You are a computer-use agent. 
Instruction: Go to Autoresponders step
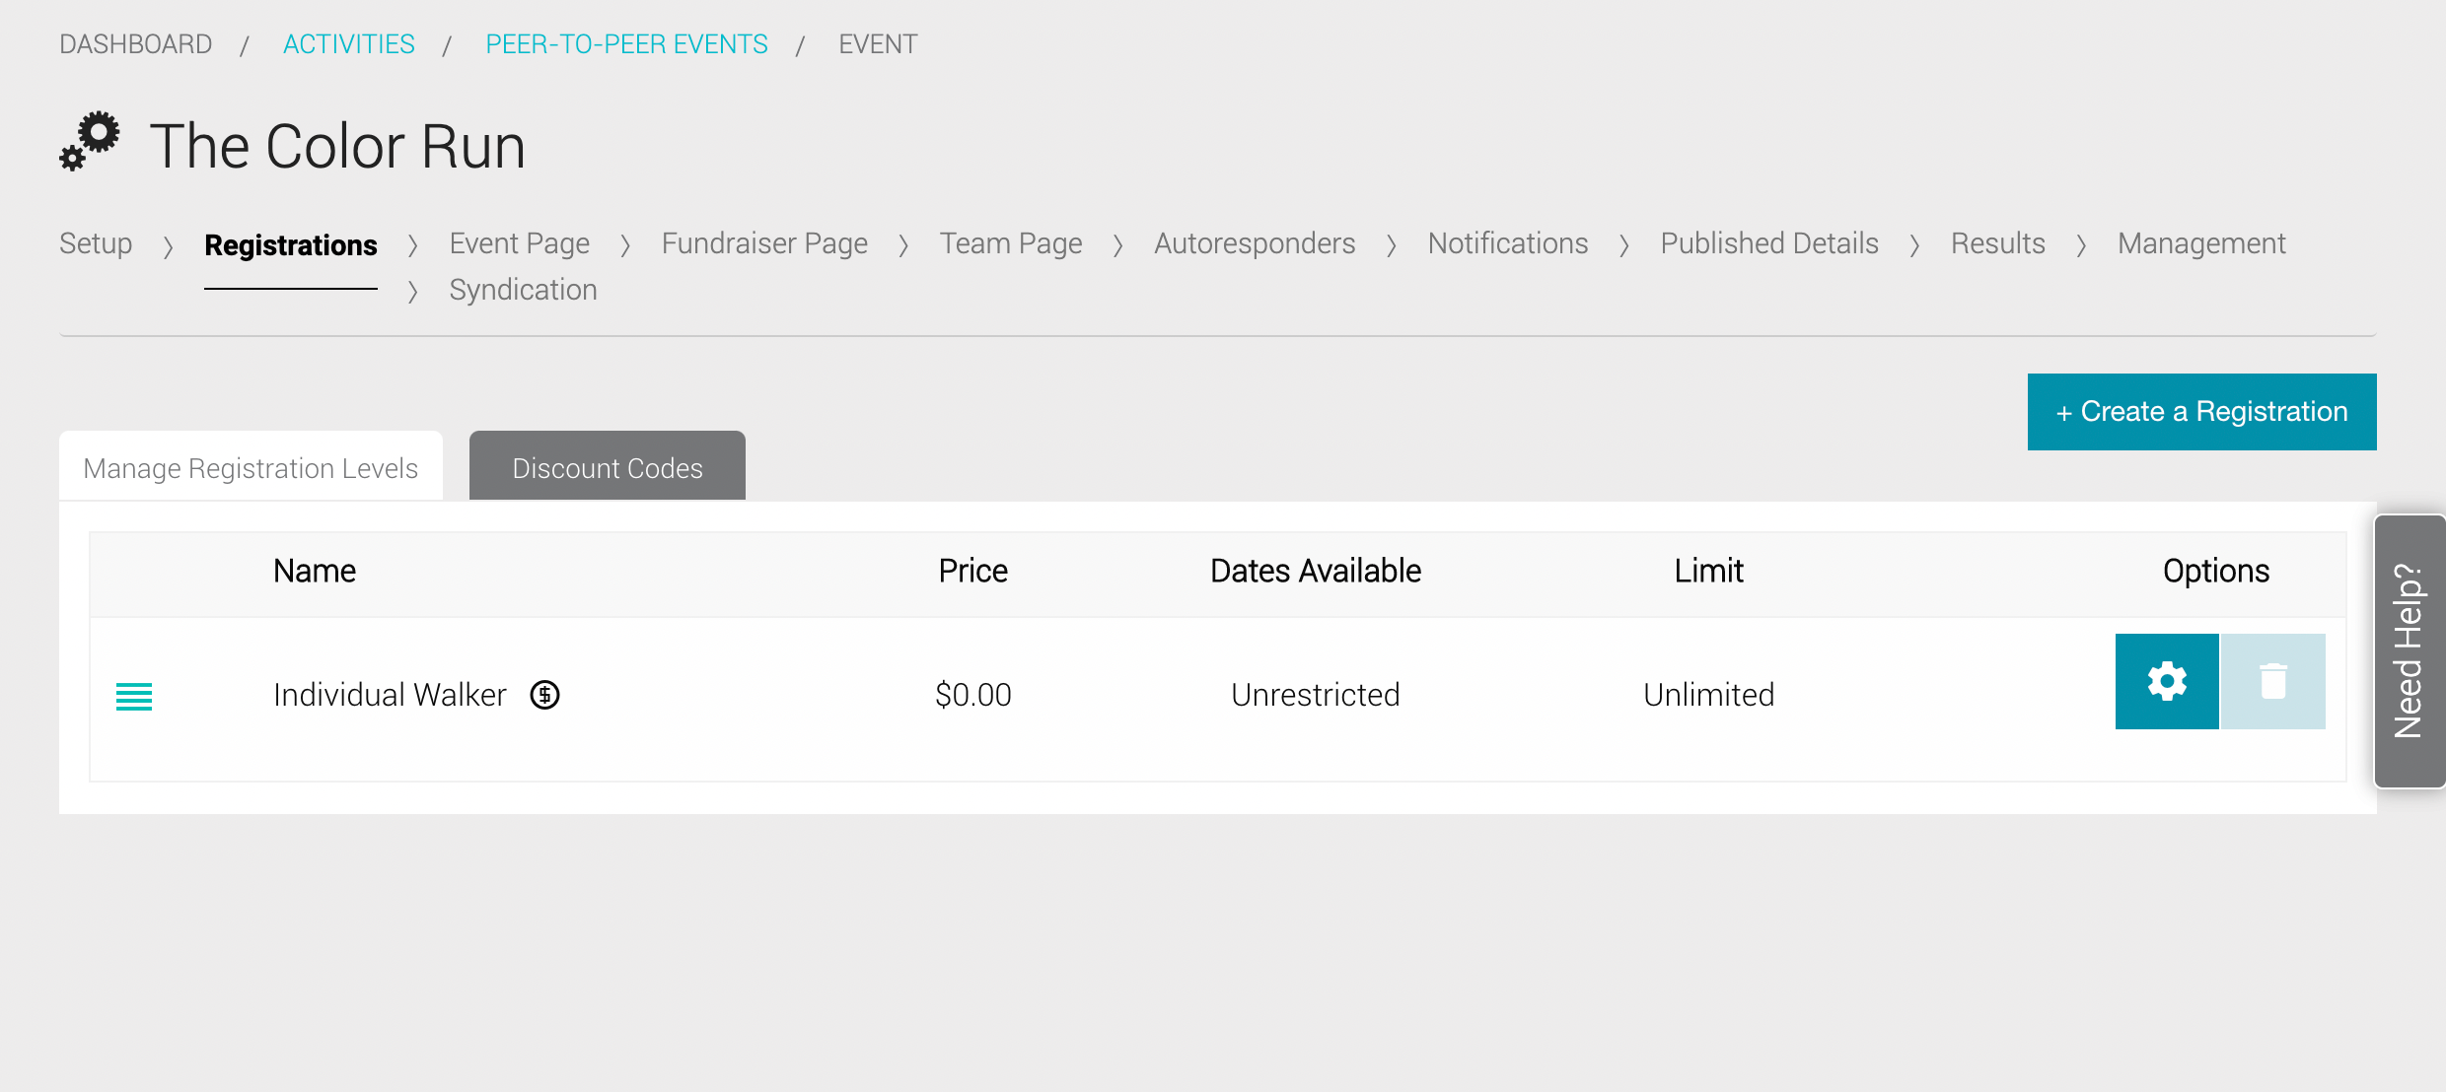(x=1255, y=243)
